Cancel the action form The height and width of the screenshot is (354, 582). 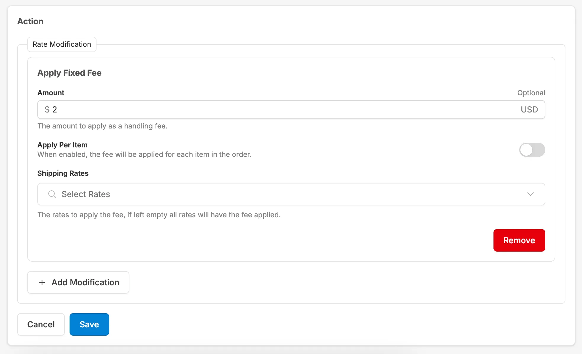[41, 324]
